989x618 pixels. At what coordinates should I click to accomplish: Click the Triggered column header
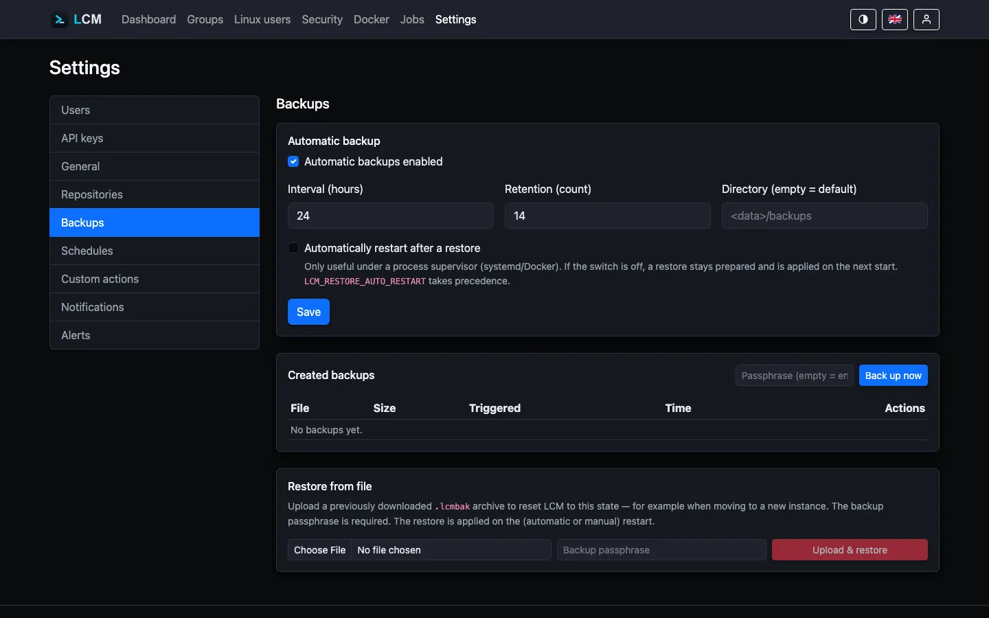[x=494, y=408]
